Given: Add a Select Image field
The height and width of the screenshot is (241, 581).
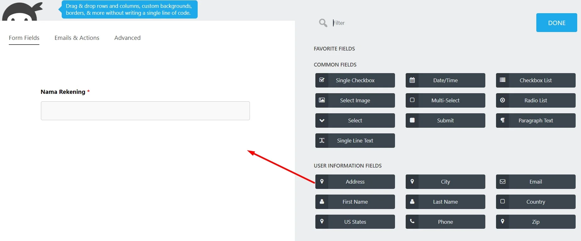Looking at the screenshot, I should [355, 100].
